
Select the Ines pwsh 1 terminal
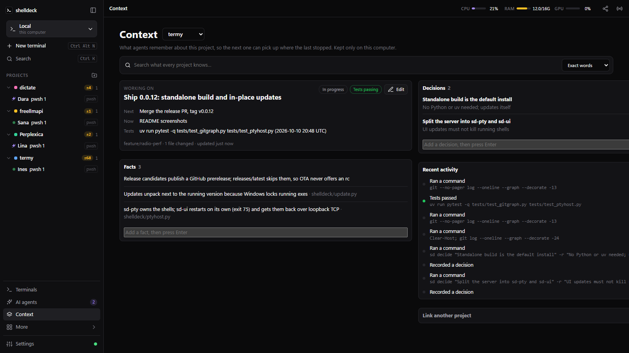click(51, 169)
